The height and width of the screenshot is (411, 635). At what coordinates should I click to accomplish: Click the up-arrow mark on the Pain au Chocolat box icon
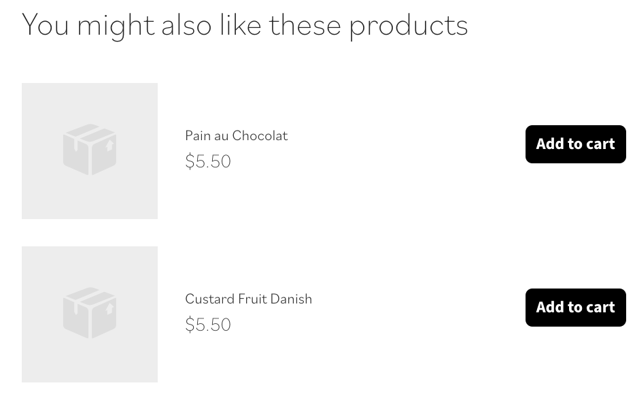[x=109, y=145]
